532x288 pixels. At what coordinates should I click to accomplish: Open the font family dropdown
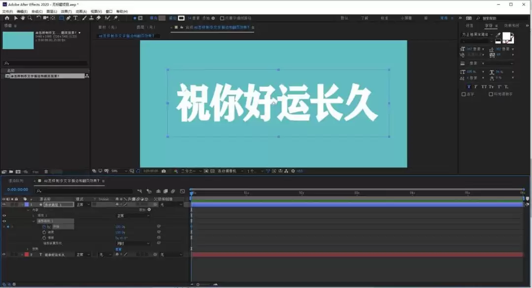(x=477, y=34)
